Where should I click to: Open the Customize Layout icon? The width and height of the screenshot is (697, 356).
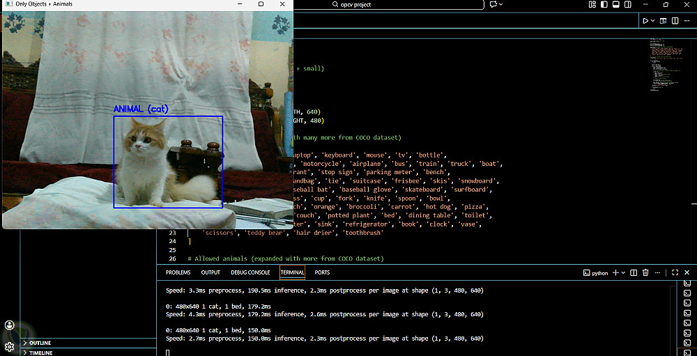(592, 4)
